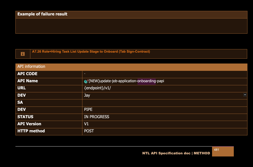
Task: Click the dash value in API CODE row
Action: coord(85,74)
